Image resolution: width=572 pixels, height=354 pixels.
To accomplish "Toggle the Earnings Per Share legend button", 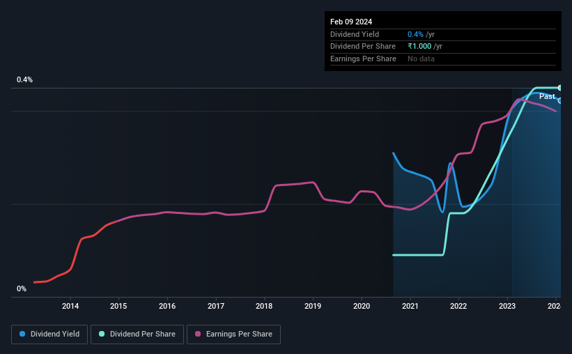I will pos(233,334).
